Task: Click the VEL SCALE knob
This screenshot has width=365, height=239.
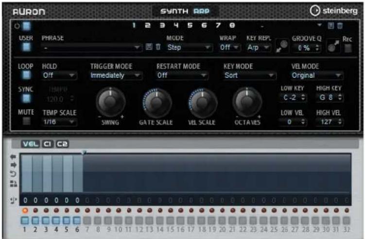Action: [203, 102]
